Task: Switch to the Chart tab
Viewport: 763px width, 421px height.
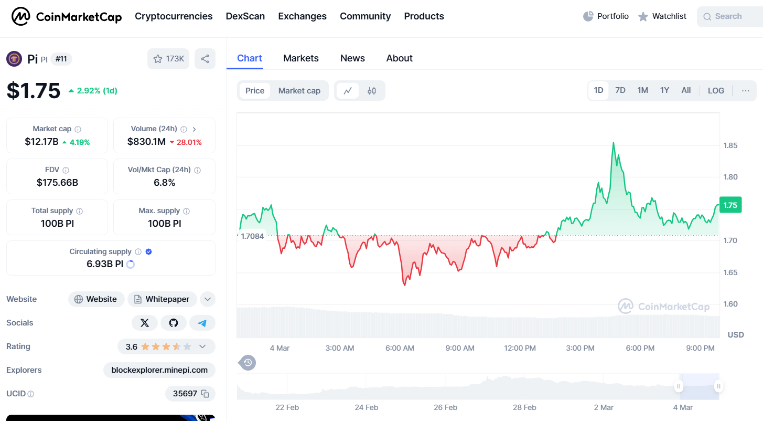Action: click(250, 58)
